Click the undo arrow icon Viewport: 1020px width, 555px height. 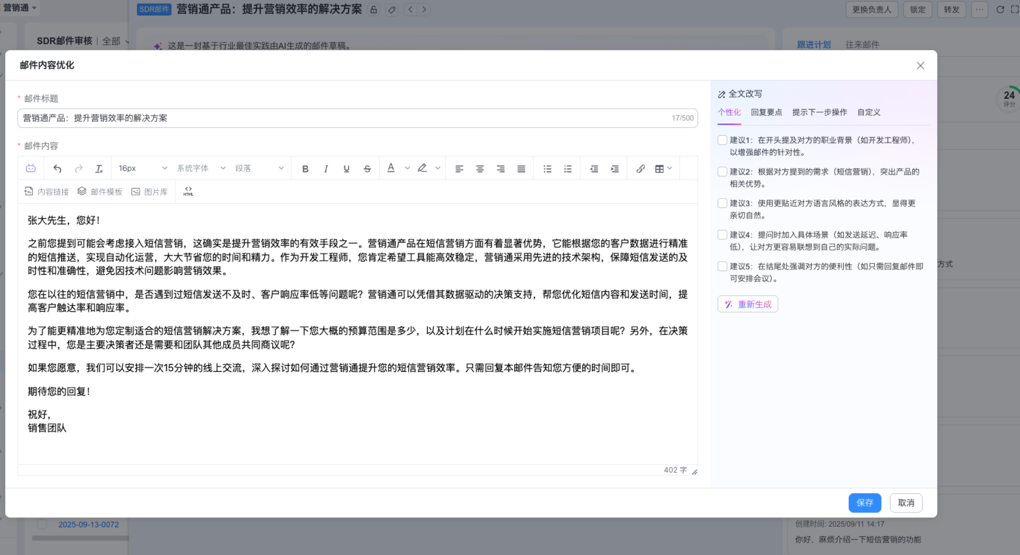point(57,169)
